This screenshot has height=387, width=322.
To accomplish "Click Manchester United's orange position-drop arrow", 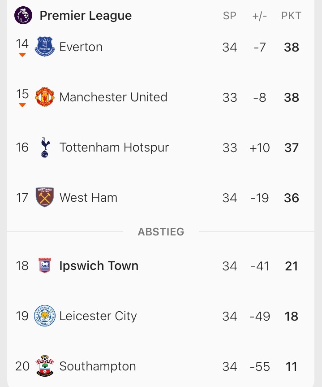I will tap(22, 105).
